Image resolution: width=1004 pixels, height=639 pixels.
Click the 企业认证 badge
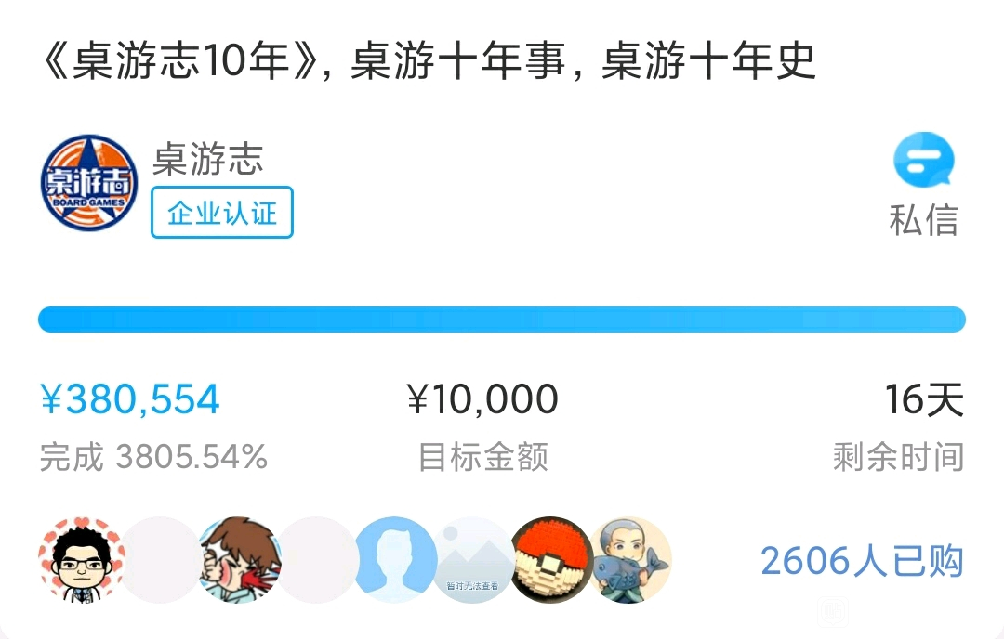[222, 213]
